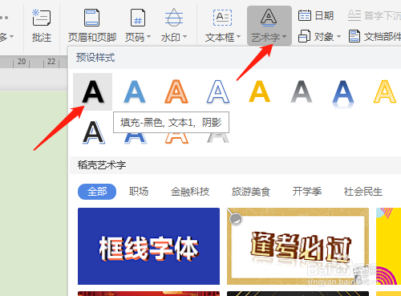Select the 社会民生 category tab
401x296 pixels.
[x=363, y=192]
